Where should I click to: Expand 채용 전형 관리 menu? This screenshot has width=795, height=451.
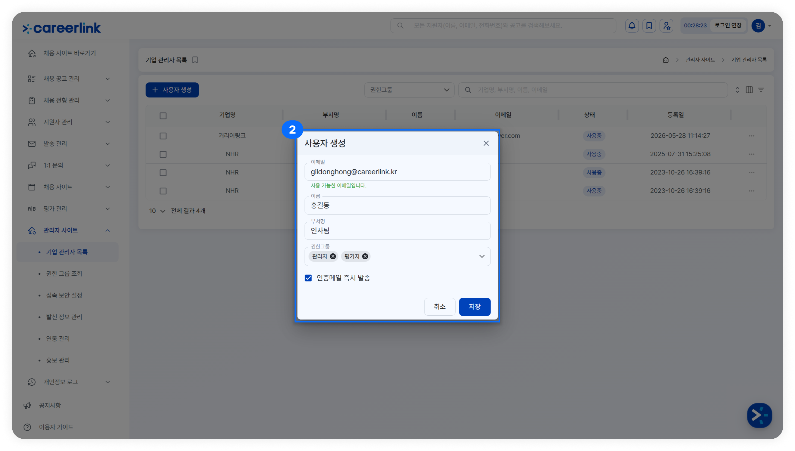click(68, 100)
